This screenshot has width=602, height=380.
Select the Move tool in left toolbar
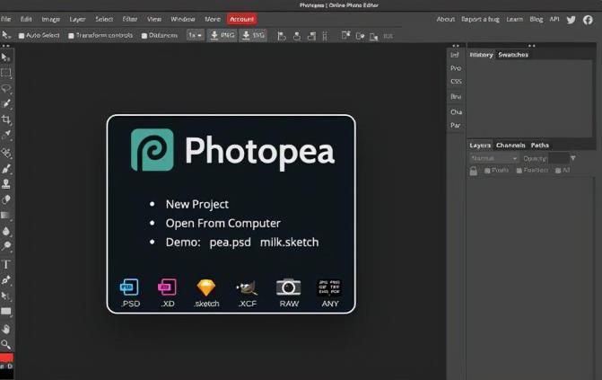[x=5, y=57]
